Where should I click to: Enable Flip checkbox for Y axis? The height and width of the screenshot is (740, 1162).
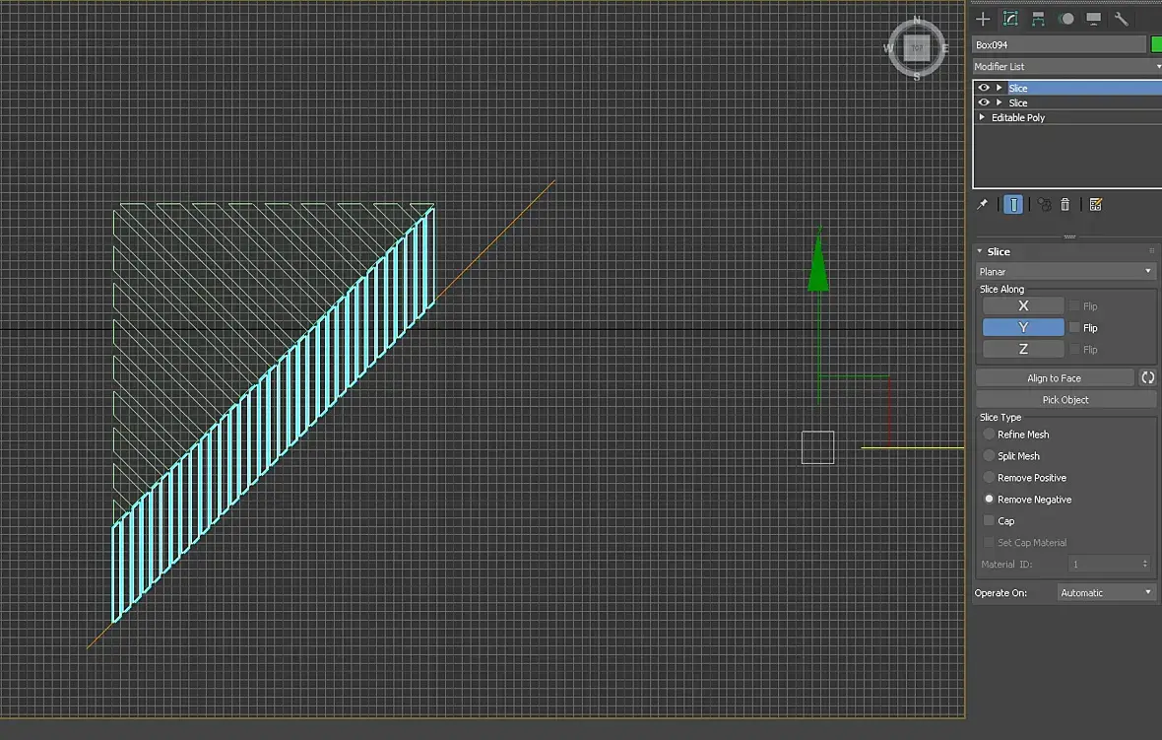tap(1074, 328)
